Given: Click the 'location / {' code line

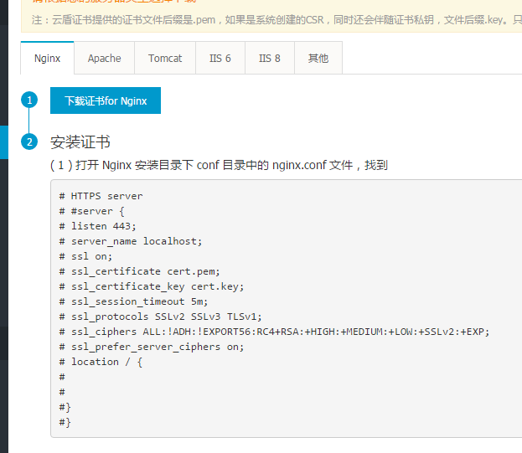Looking at the screenshot, I should [101, 362].
